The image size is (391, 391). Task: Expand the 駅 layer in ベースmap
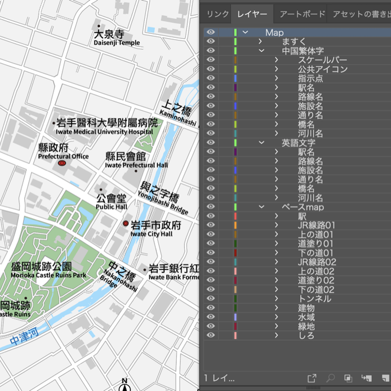point(276,216)
